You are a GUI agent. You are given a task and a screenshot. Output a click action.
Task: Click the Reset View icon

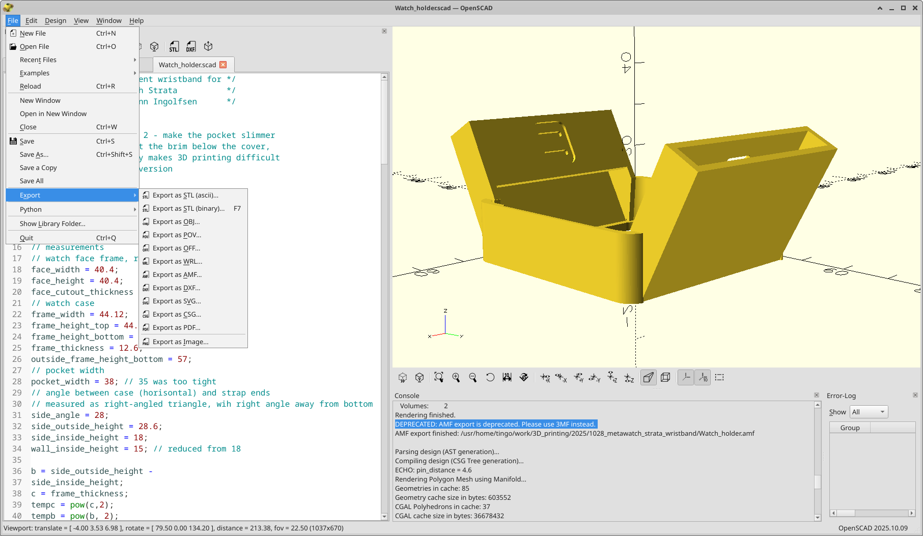pyautogui.click(x=490, y=378)
